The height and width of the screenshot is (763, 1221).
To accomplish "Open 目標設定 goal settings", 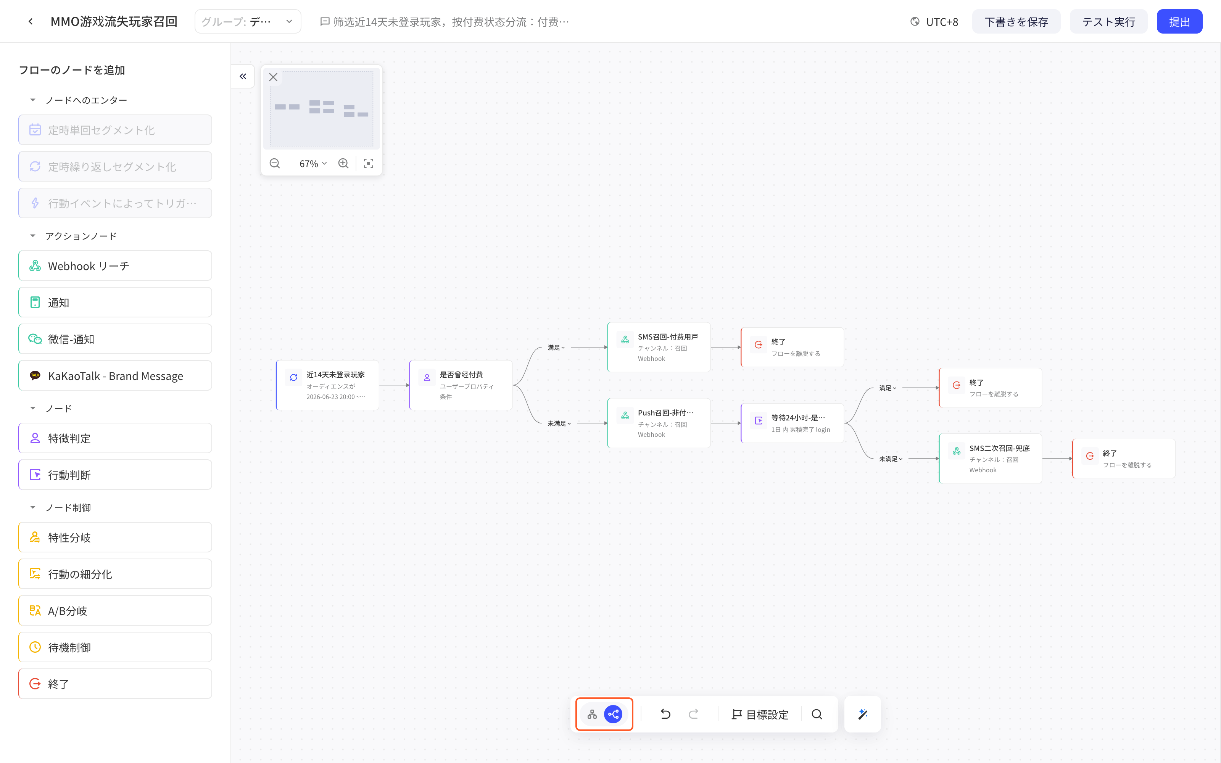I will (759, 714).
